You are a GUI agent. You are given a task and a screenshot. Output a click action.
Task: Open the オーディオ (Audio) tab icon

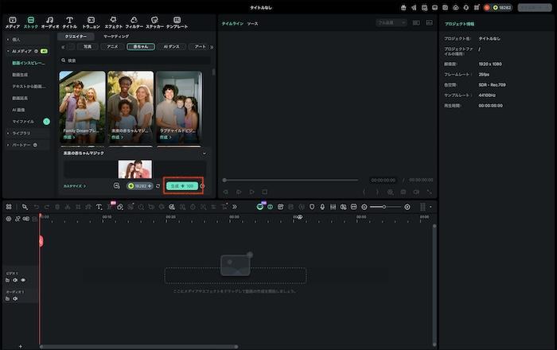pos(50,20)
